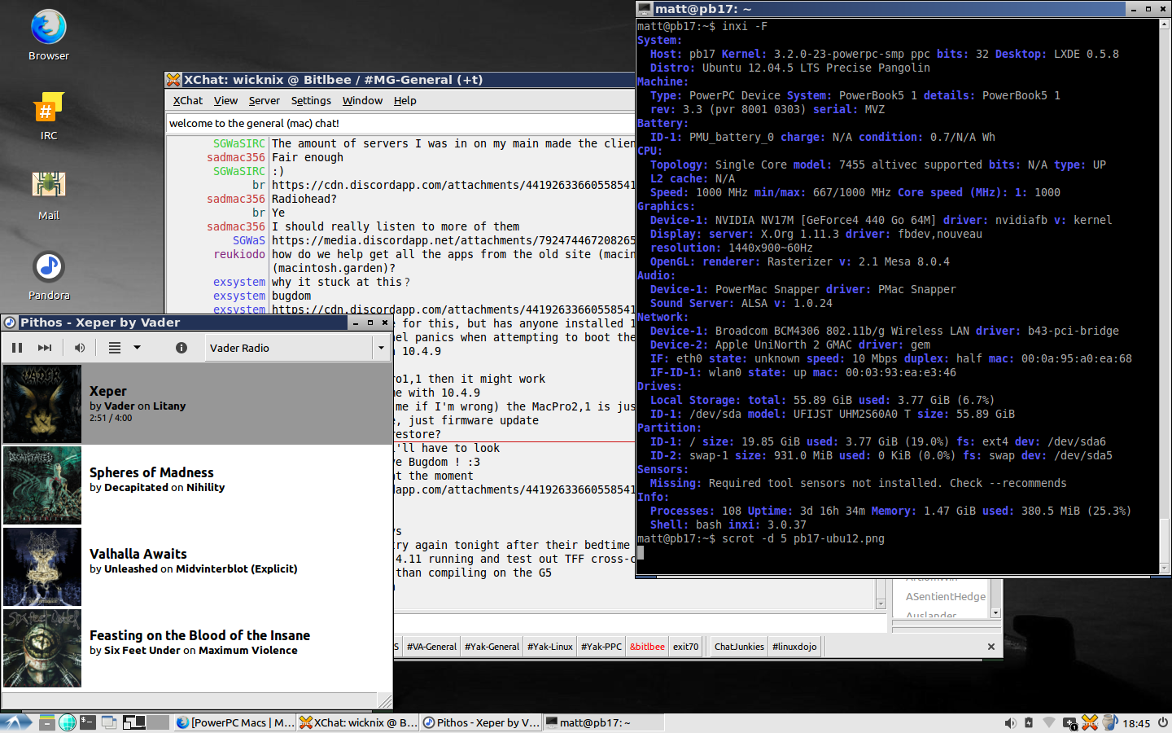The height and width of the screenshot is (733, 1172).
Task: Switch to the ChatJunkies server tab
Action: [x=739, y=647]
